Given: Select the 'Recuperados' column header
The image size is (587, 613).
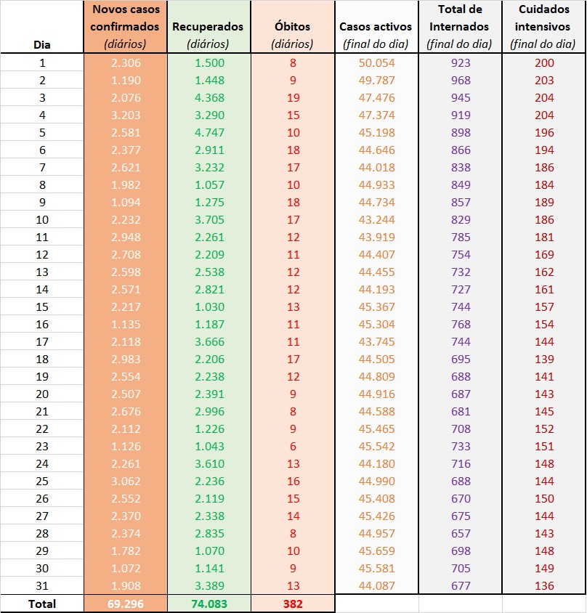Looking at the screenshot, I should (x=208, y=27).
